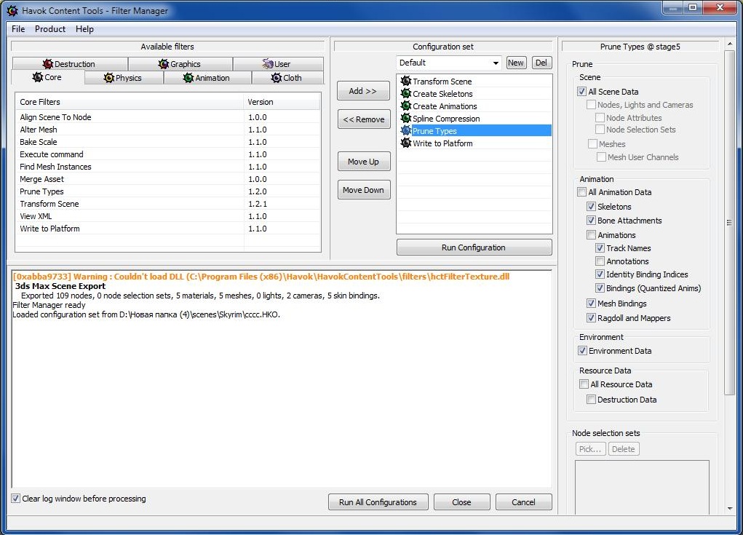Click the Move Up button
The image size is (743, 535).
(364, 162)
